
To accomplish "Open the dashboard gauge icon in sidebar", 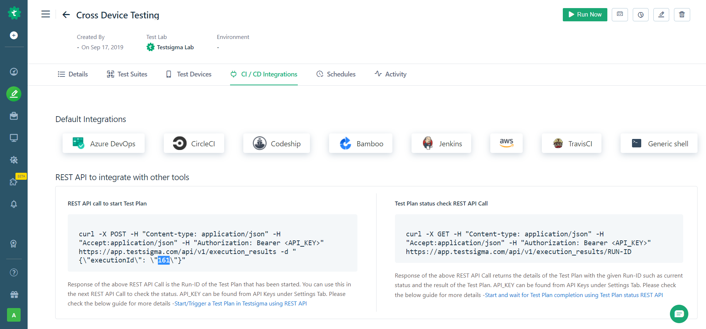I will [14, 72].
